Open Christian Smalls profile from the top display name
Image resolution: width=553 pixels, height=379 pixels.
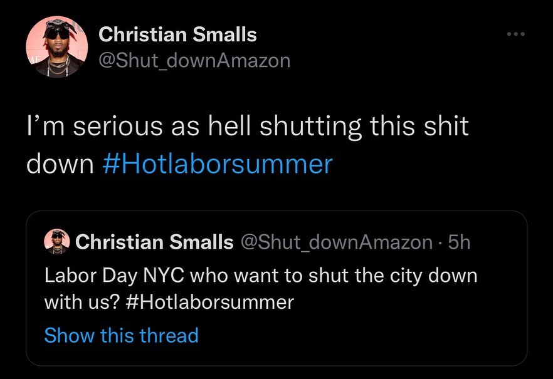point(178,34)
